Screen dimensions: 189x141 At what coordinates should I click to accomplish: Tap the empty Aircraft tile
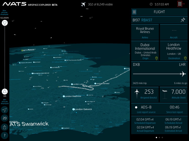coord(174,32)
